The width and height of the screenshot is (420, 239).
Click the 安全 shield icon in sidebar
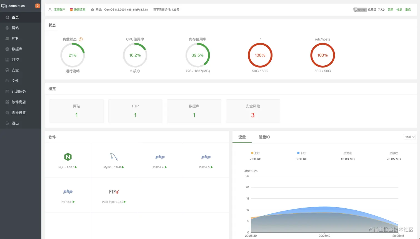(7, 70)
